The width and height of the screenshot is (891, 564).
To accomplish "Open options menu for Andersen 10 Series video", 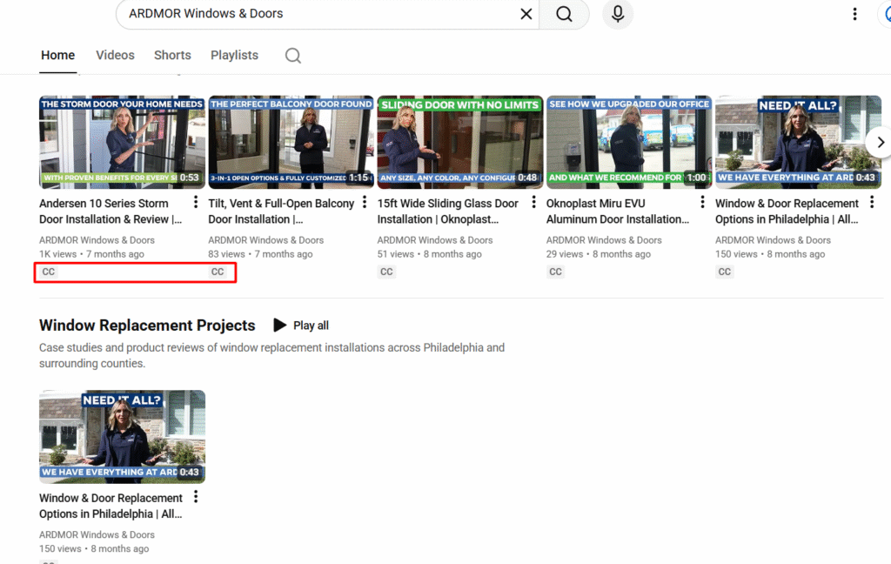I will [196, 203].
